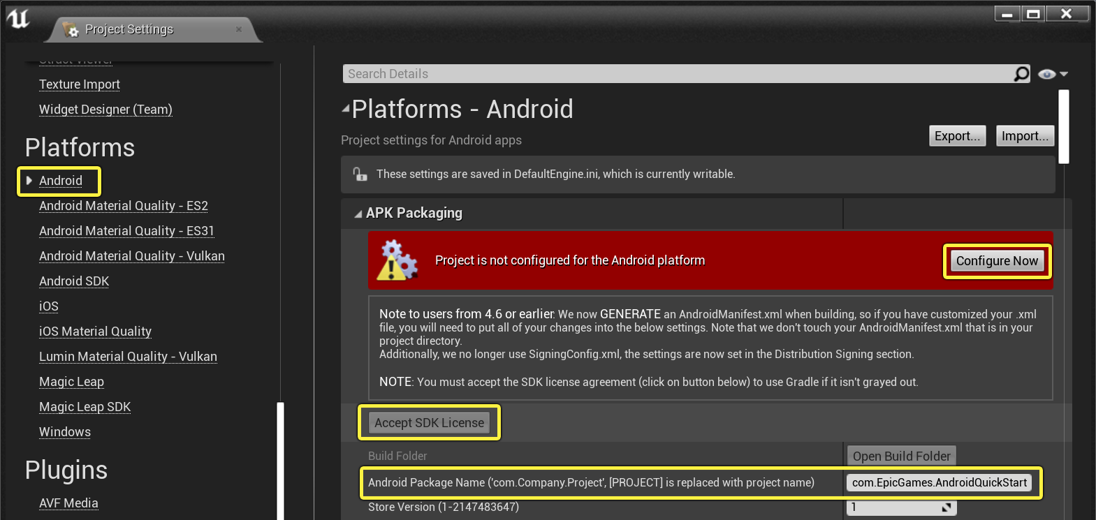Click the Import... button

click(x=1025, y=136)
